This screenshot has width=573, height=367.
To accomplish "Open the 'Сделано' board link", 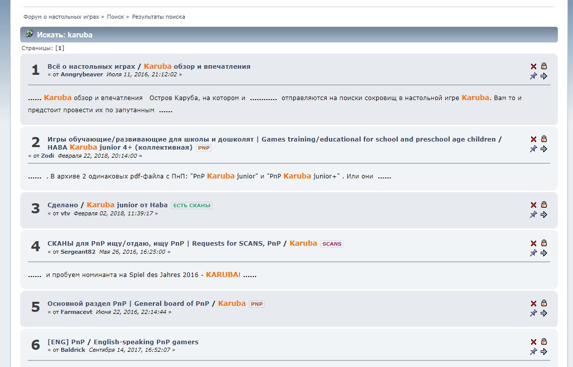I will (63, 205).
